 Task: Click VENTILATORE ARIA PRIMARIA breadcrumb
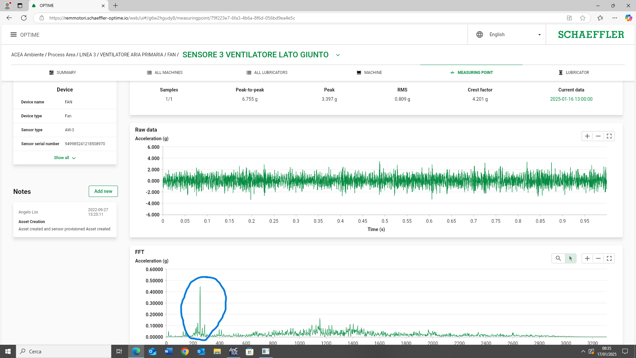(x=132, y=55)
